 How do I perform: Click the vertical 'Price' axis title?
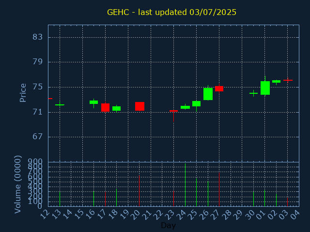(23, 93)
